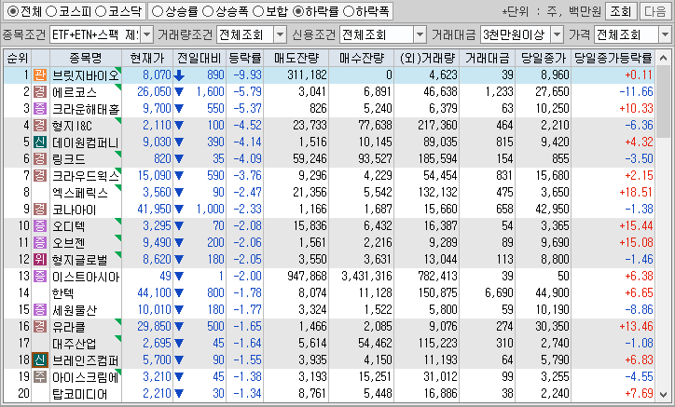This screenshot has height=407, width=675.
Task: Click the 경 badge next to 에르코스
Action: click(40, 92)
